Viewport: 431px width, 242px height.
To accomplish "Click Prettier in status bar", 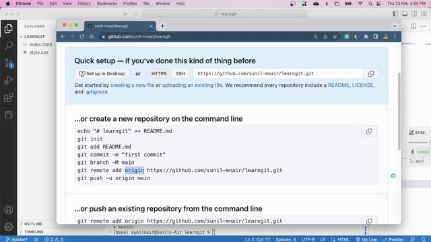I will 393,239.
